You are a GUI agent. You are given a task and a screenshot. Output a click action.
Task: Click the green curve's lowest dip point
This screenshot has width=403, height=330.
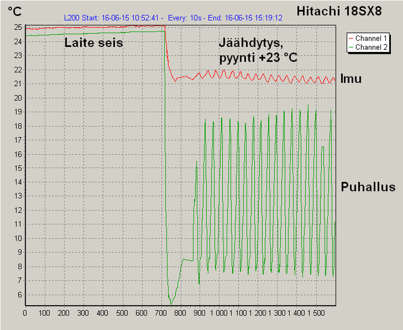pos(171,304)
